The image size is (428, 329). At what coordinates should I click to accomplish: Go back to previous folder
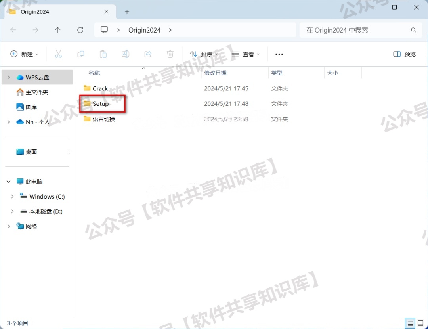point(13,30)
